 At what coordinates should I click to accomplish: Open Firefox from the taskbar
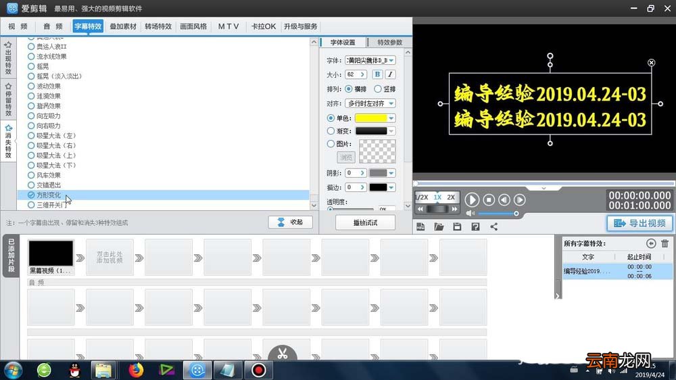(x=136, y=370)
